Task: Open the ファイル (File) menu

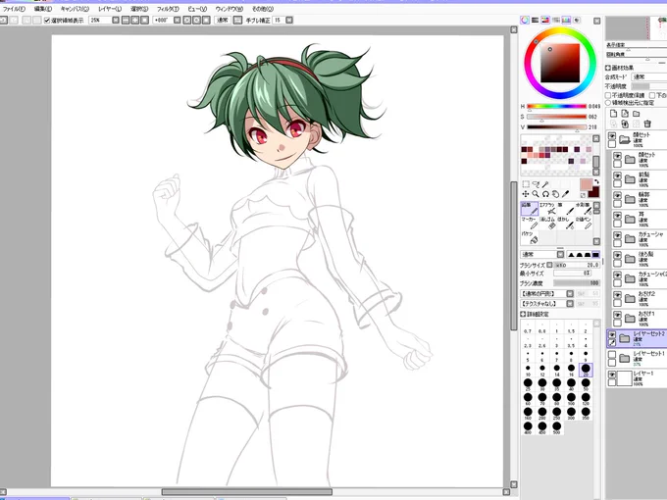Action: [14, 9]
